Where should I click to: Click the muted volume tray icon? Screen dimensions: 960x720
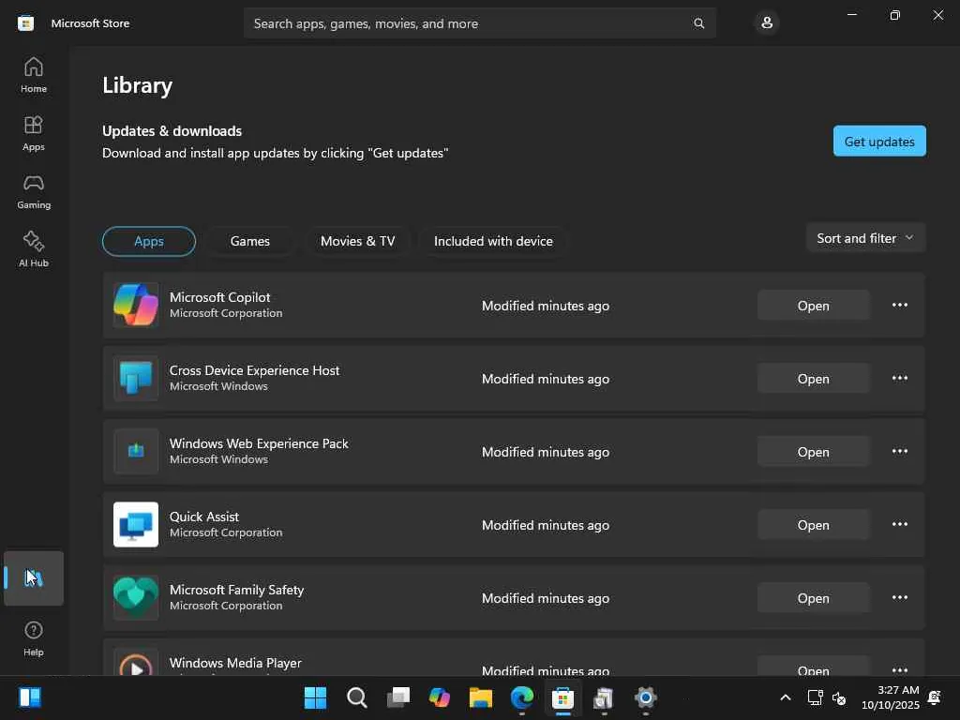click(839, 697)
